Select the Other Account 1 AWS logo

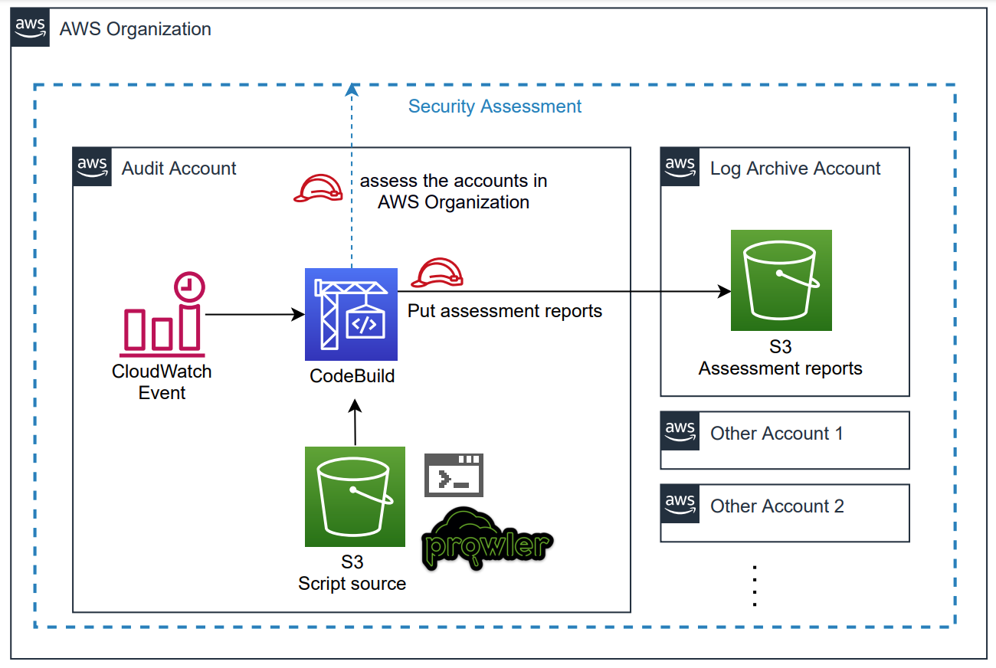click(680, 431)
